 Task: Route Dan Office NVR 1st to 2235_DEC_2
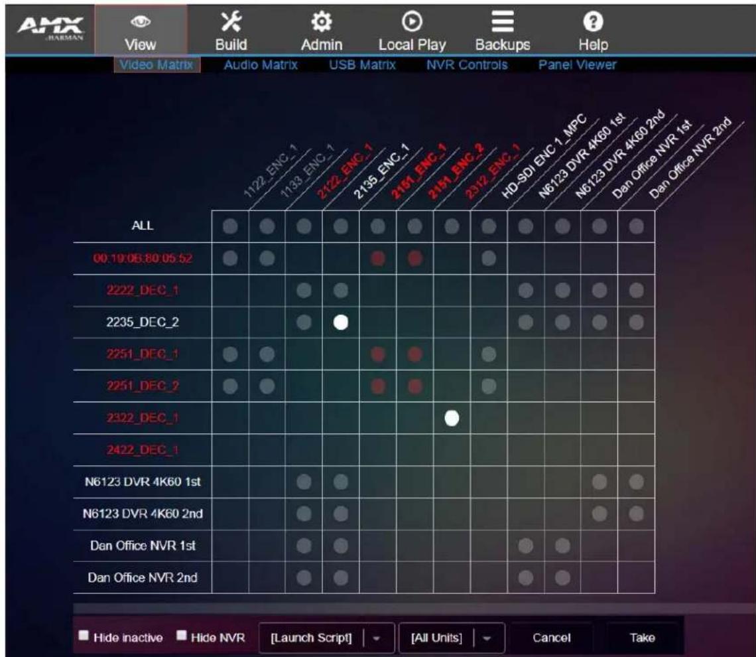pos(599,323)
